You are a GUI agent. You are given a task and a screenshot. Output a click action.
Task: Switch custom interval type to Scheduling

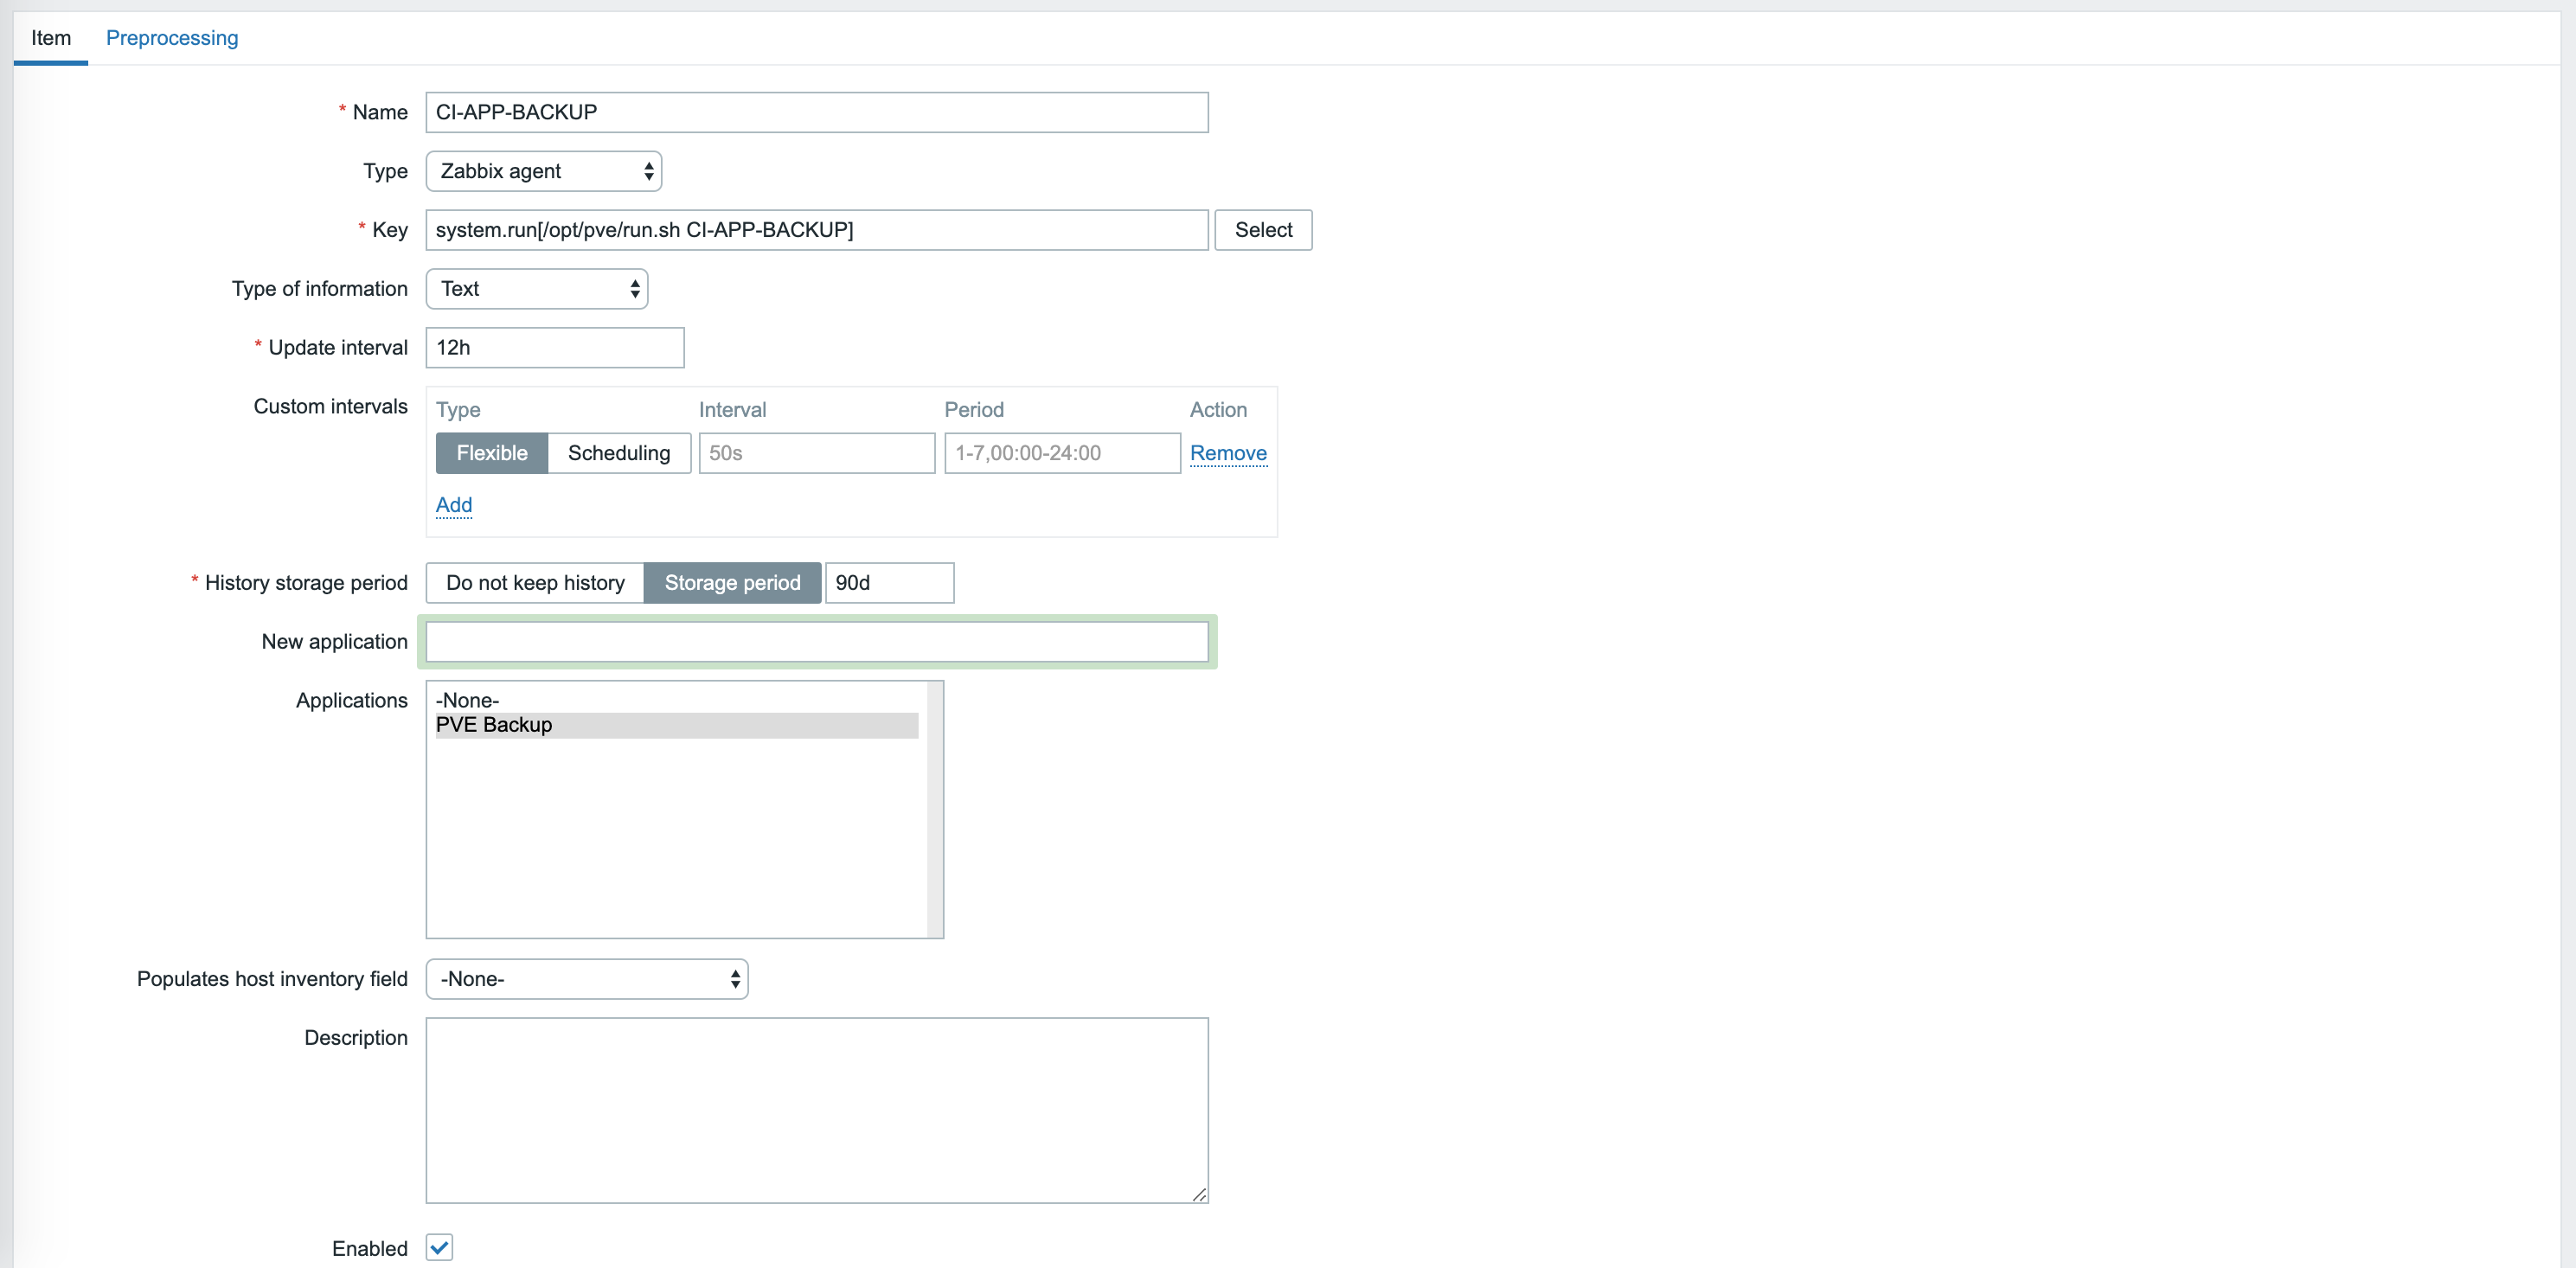click(618, 453)
